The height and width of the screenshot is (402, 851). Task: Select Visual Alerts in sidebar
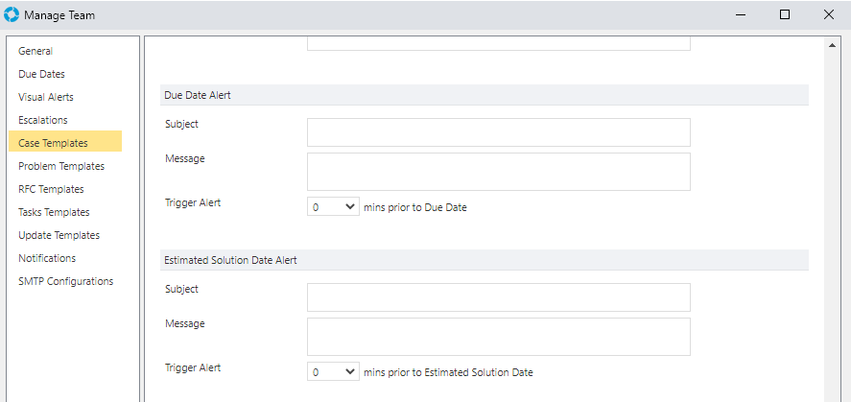pos(46,97)
